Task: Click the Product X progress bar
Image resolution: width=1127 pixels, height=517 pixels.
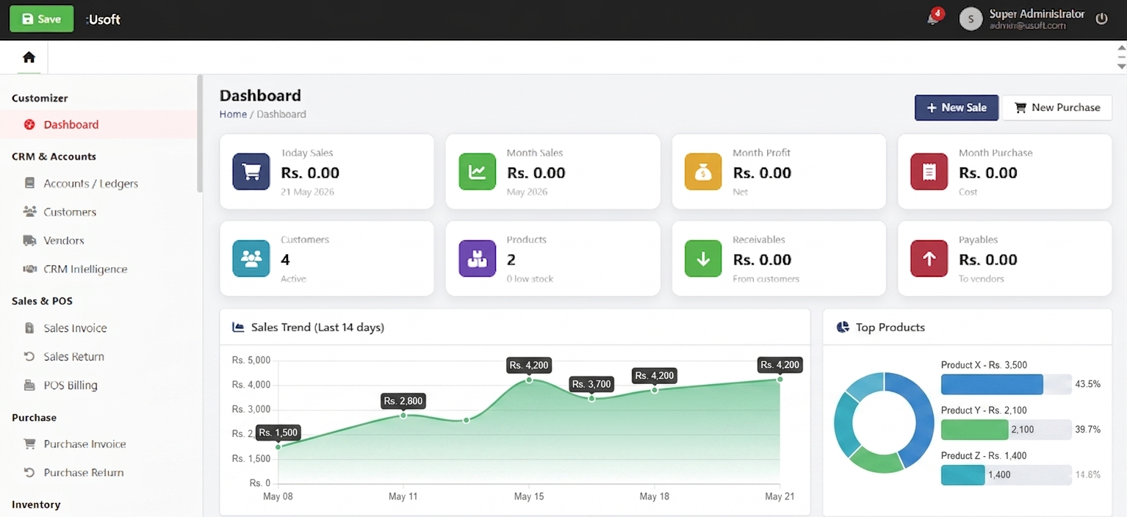Action: (x=1006, y=384)
